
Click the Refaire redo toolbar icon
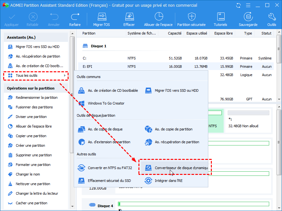tap(75, 20)
